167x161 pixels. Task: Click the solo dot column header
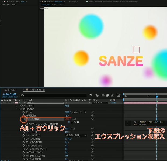7,100
